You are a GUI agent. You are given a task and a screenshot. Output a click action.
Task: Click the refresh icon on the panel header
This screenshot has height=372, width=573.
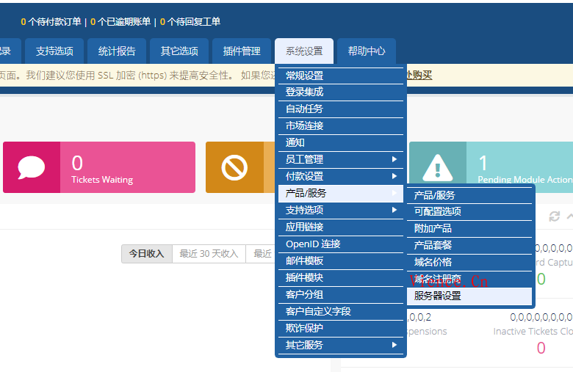click(x=555, y=216)
